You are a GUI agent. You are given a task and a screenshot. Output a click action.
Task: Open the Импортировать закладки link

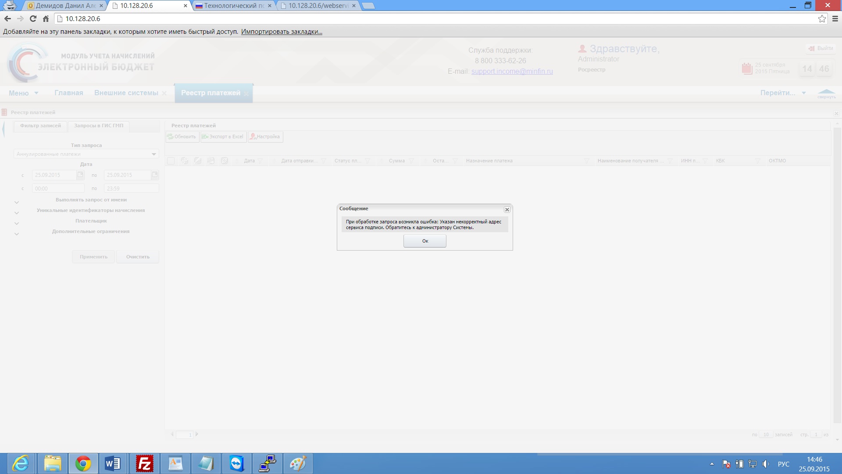coord(282,32)
